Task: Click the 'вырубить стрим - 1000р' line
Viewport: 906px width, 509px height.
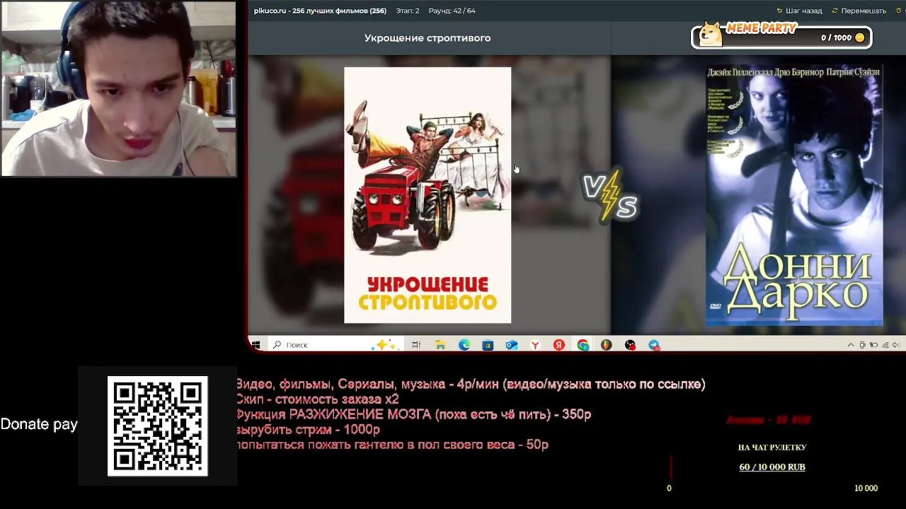Action: pos(309,430)
